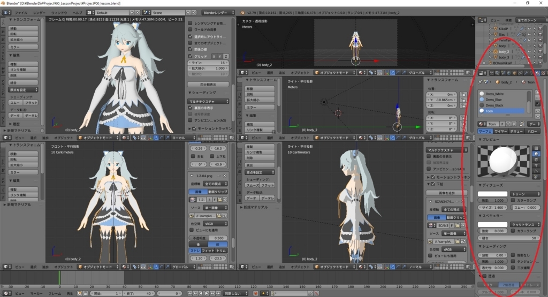Click the 四分割表示 quad view button
548x297 pixels.
coord(208,84)
